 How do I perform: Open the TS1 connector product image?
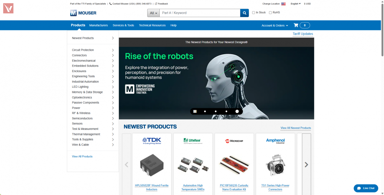point(276,165)
